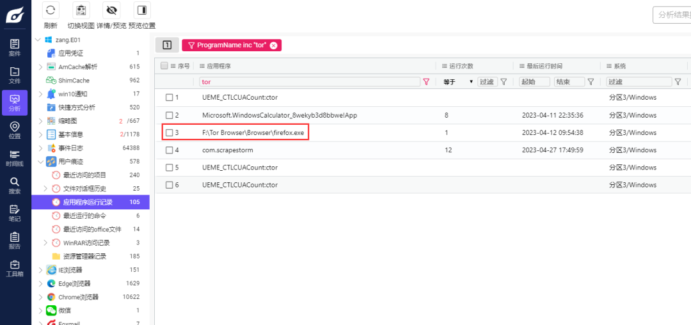The image size is (691, 325).
Task: Open the Analysis (分析) sidebar section
Action: click(15, 102)
